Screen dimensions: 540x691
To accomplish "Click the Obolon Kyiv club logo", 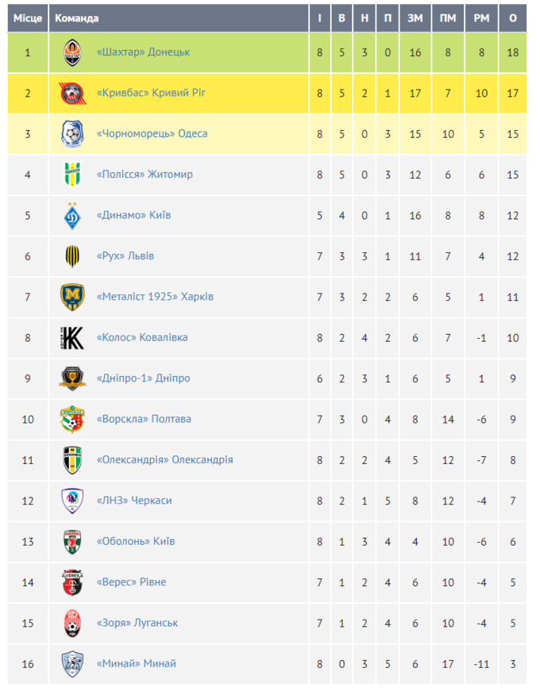I will (72, 542).
